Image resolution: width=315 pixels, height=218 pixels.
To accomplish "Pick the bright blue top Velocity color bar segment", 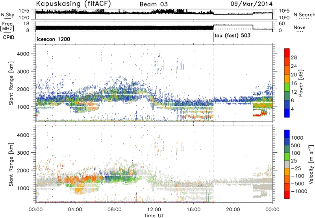I will tap(287, 134).
